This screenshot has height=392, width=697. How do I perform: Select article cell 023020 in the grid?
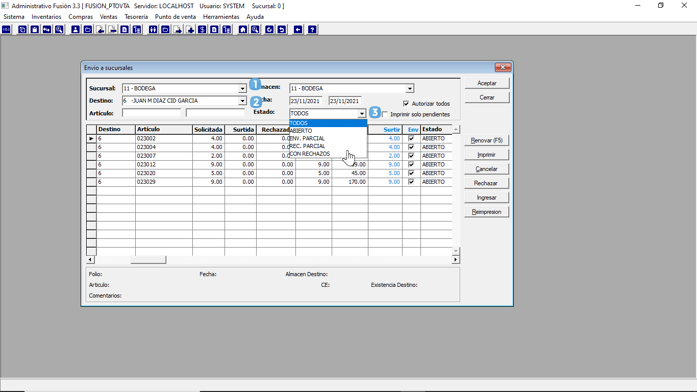point(164,173)
